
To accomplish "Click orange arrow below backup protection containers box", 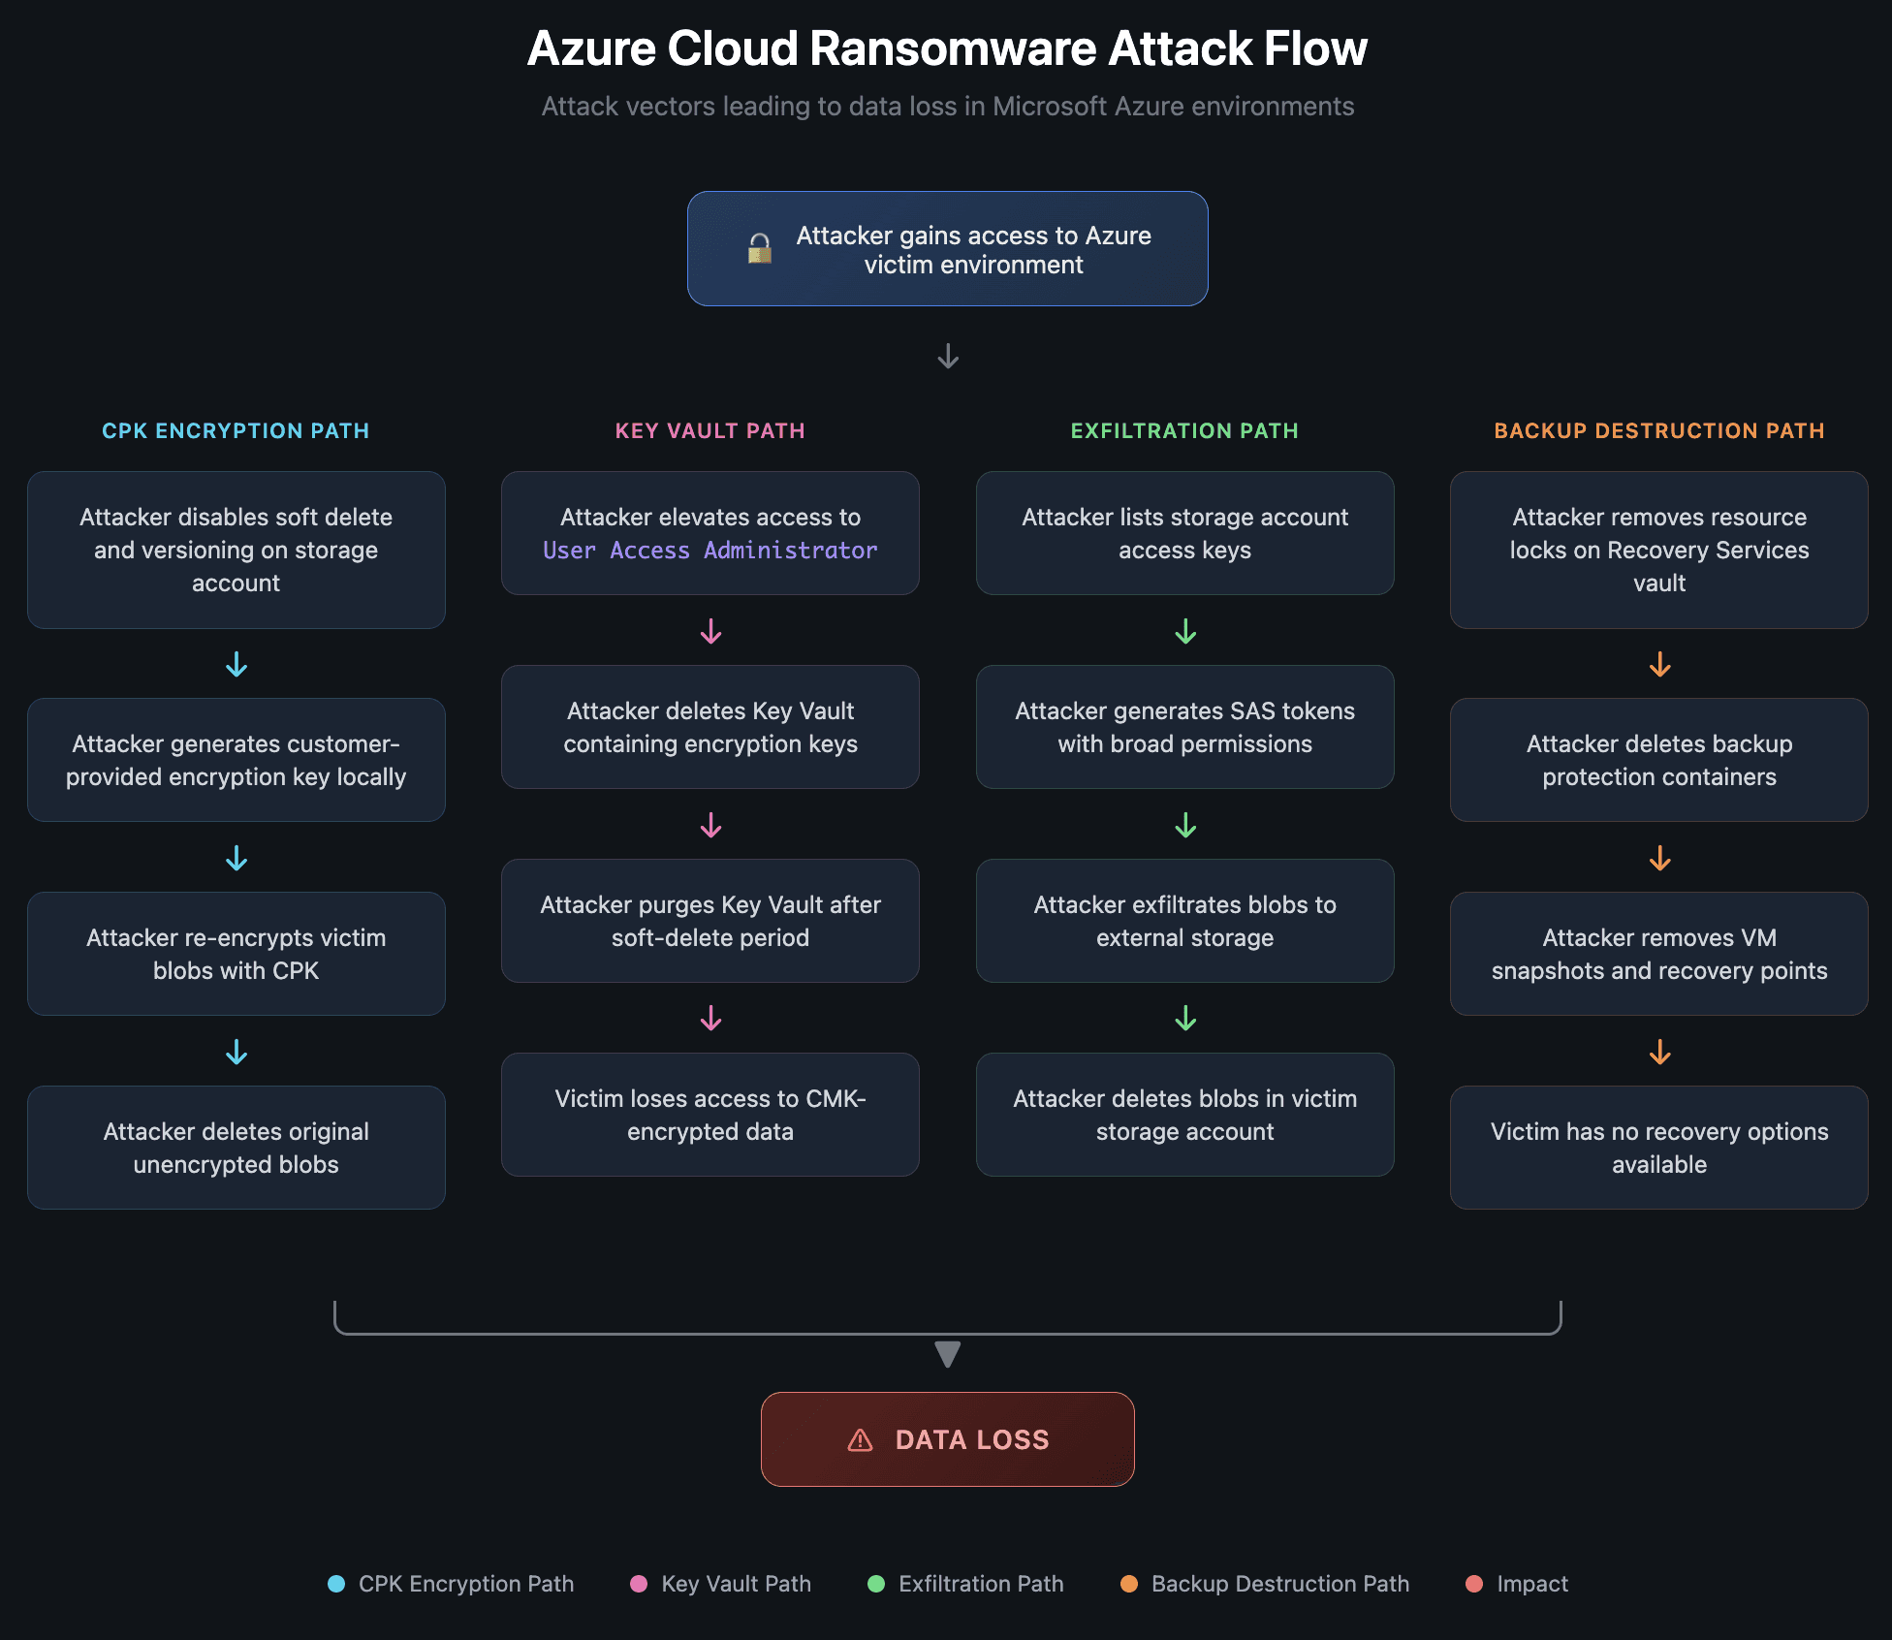I will tap(1659, 859).
